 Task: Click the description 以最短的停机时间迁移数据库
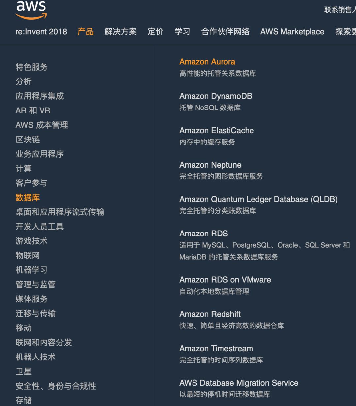pyautogui.click(x=225, y=394)
